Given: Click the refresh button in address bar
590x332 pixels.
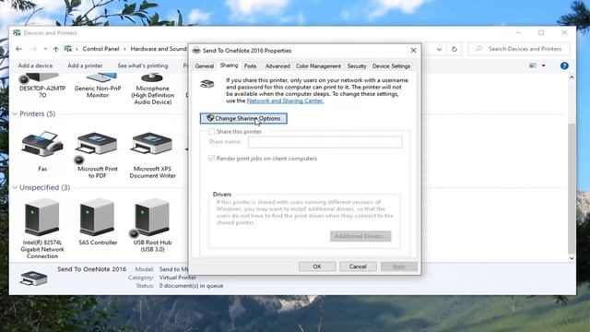Looking at the screenshot, I should tap(454, 49).
